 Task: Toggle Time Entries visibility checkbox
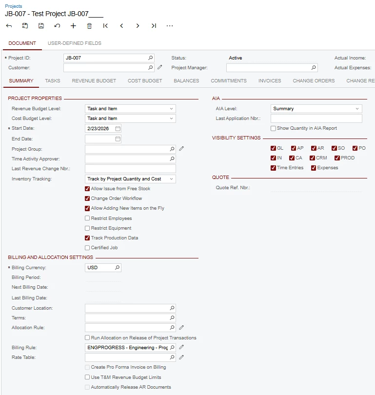[x=273, y=168]
